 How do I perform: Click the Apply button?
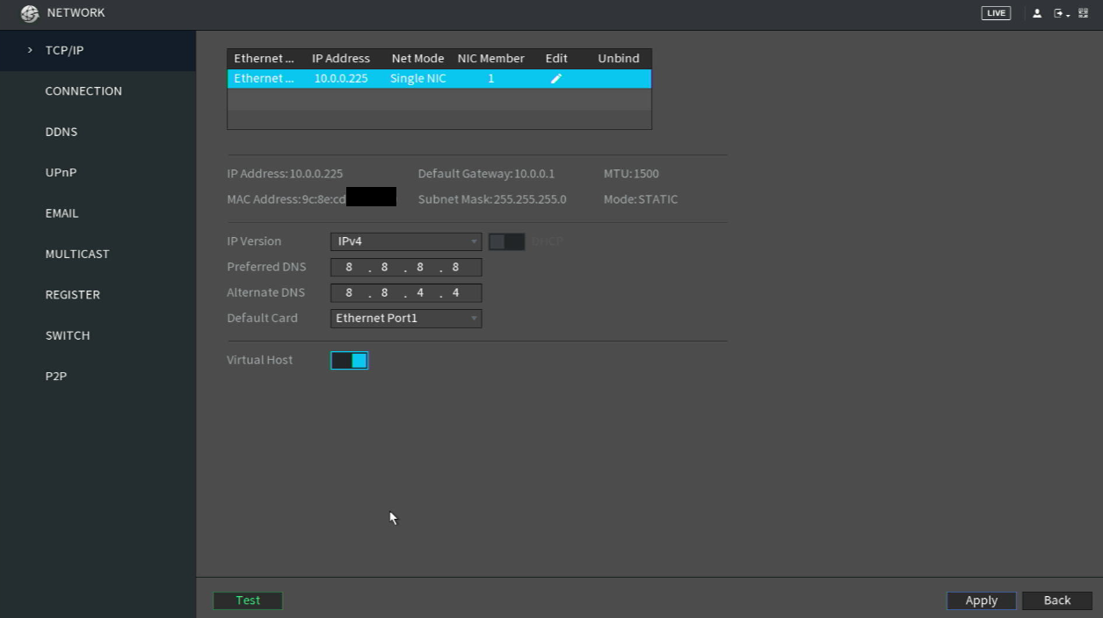tap(981, 600)
